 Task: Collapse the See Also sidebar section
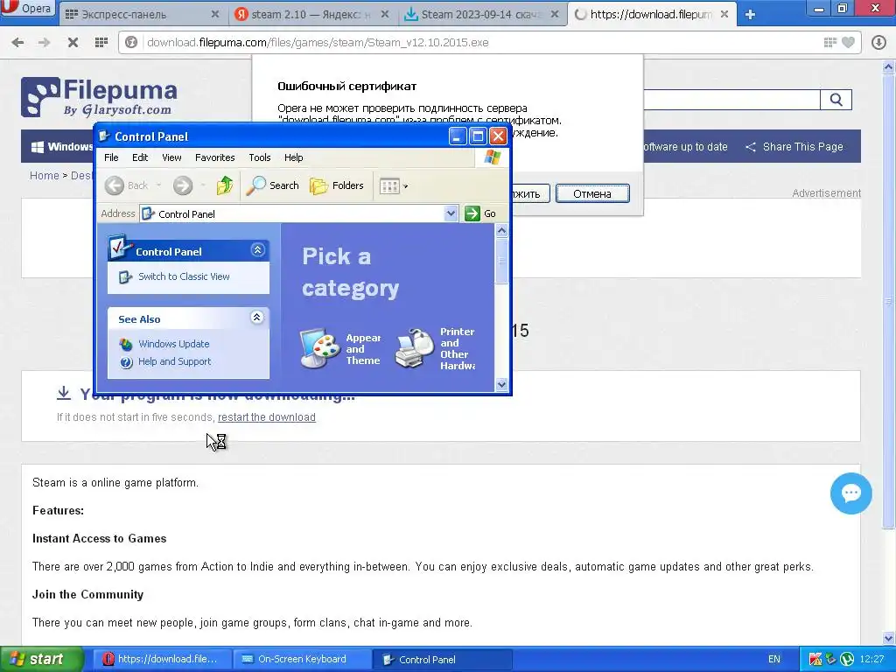point(256,317)
